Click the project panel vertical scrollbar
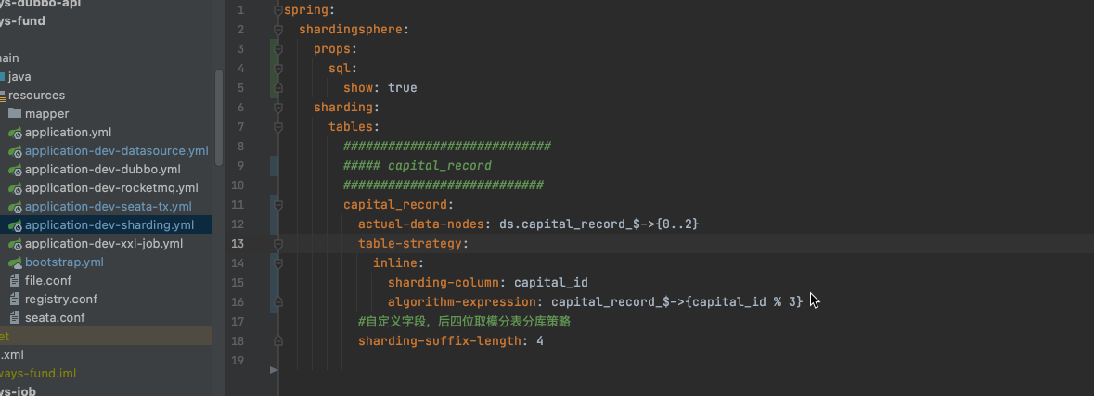Viewport: 1094px width, 396px height. 219,117
